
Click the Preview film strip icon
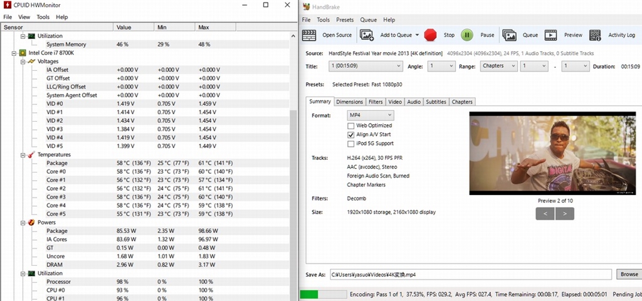tap(550, 35)
